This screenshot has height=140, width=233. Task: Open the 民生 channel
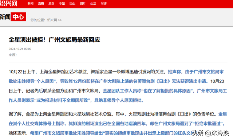point(72,3)
